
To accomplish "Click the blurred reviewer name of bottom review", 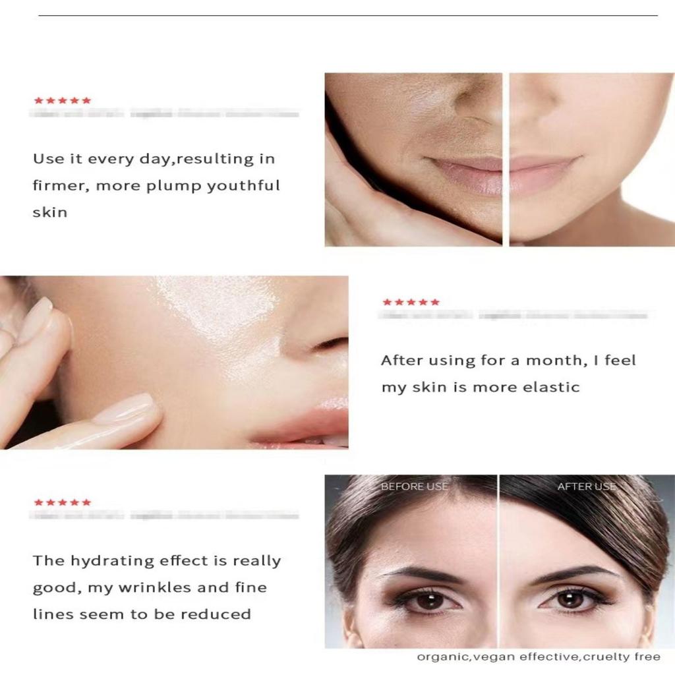I will [x=164, y=515].
